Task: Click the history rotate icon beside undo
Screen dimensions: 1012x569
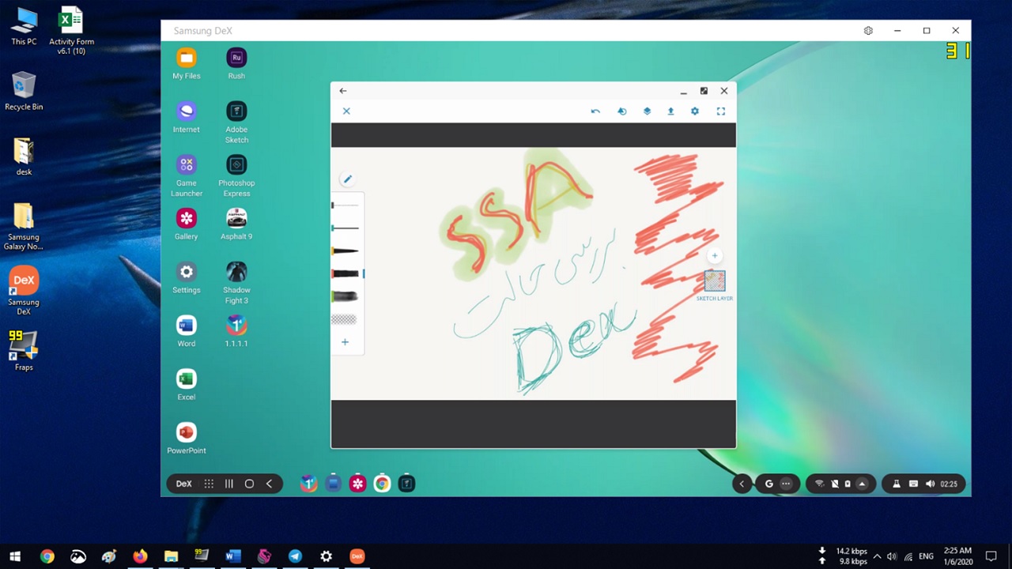Action: tap(621, 111)
